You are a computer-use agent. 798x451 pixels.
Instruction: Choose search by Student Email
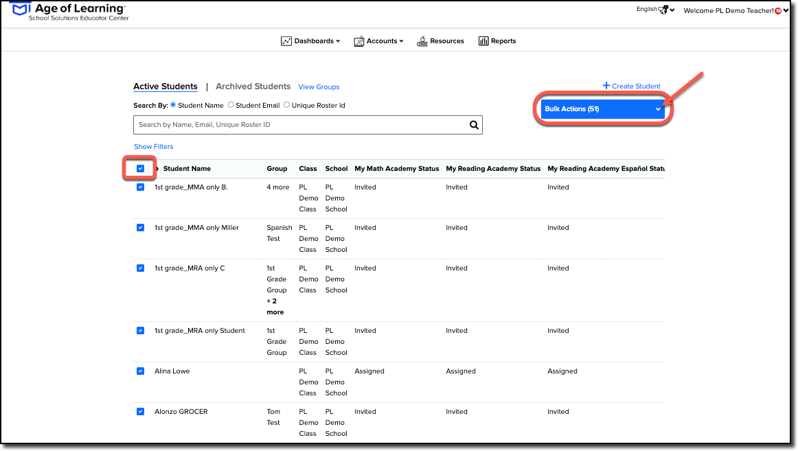coord(231,105)
